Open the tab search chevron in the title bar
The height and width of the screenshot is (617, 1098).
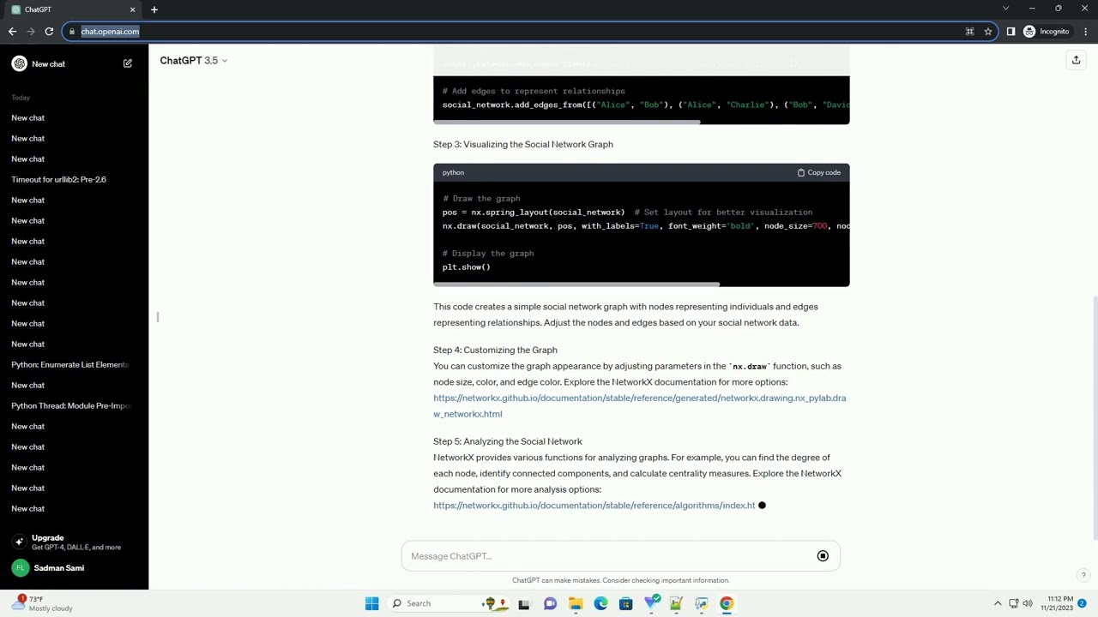pyautogui.click(x=1006, y=9)
